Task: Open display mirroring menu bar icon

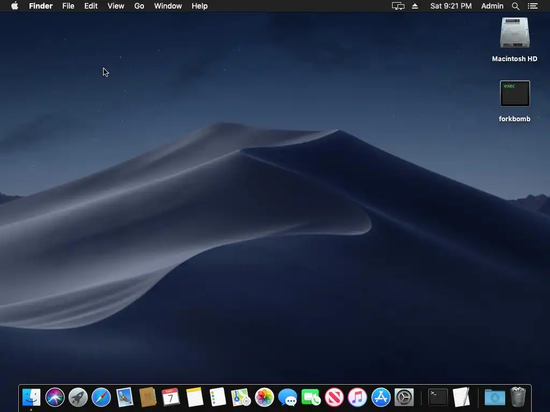Action: click(x=398, y=6)
